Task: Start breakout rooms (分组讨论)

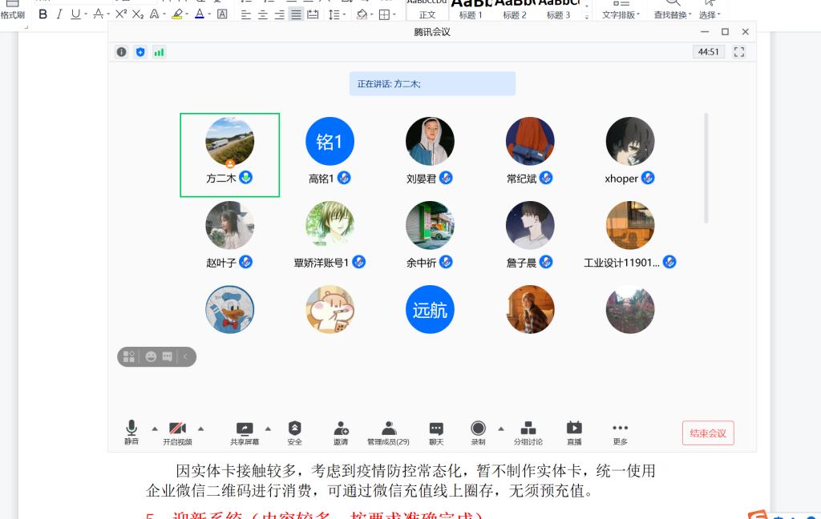Action: click(x=528, y=432)
